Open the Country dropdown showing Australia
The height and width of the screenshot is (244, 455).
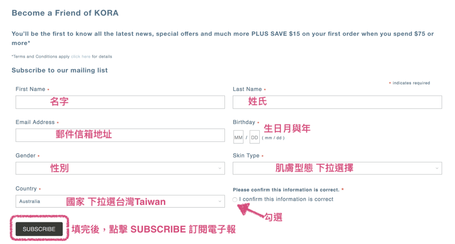coord(120,201)
